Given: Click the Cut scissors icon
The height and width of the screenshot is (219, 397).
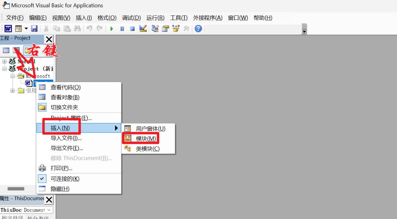Looking at the screenshot, I should (x=46, y=29).
